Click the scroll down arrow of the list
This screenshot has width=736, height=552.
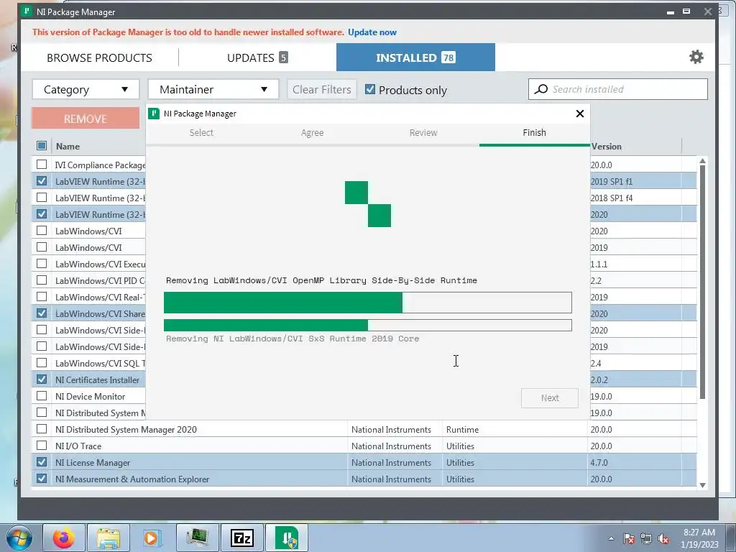coord(702,485)
